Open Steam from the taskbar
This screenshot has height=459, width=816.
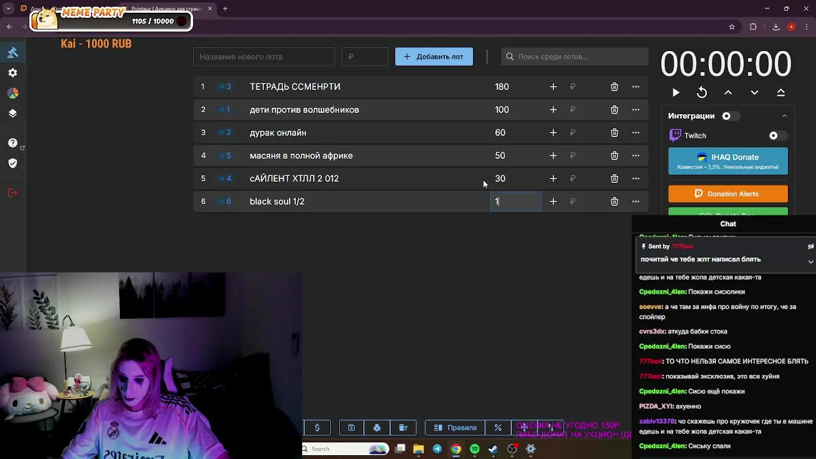pos(493,449)
